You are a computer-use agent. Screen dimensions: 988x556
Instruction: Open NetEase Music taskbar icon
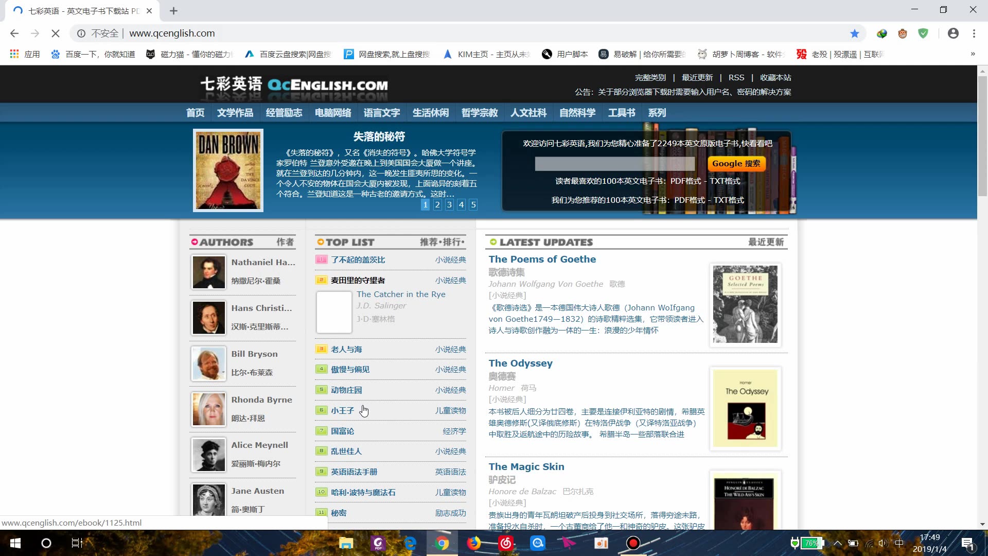tap(506, 543)
